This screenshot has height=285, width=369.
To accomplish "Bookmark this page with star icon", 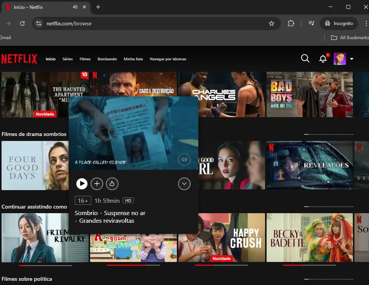I will tap(271, 23).
